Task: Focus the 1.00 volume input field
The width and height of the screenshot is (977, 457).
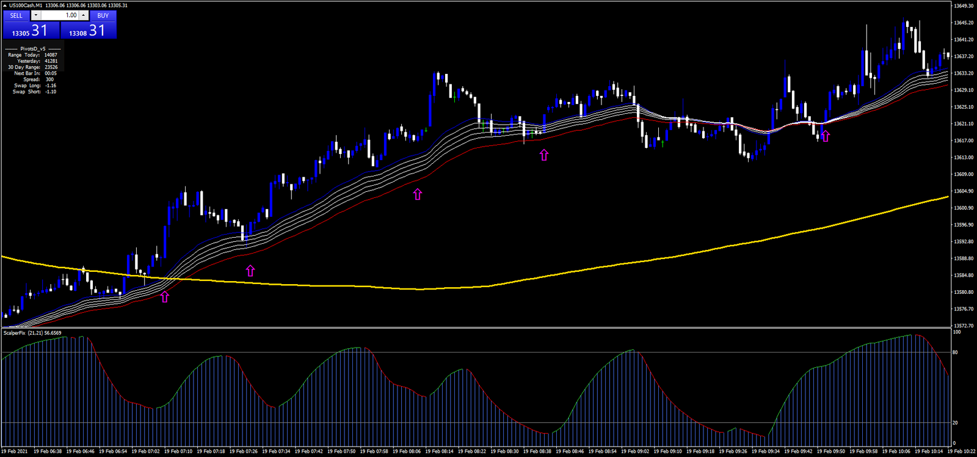Action: point(60,15)
